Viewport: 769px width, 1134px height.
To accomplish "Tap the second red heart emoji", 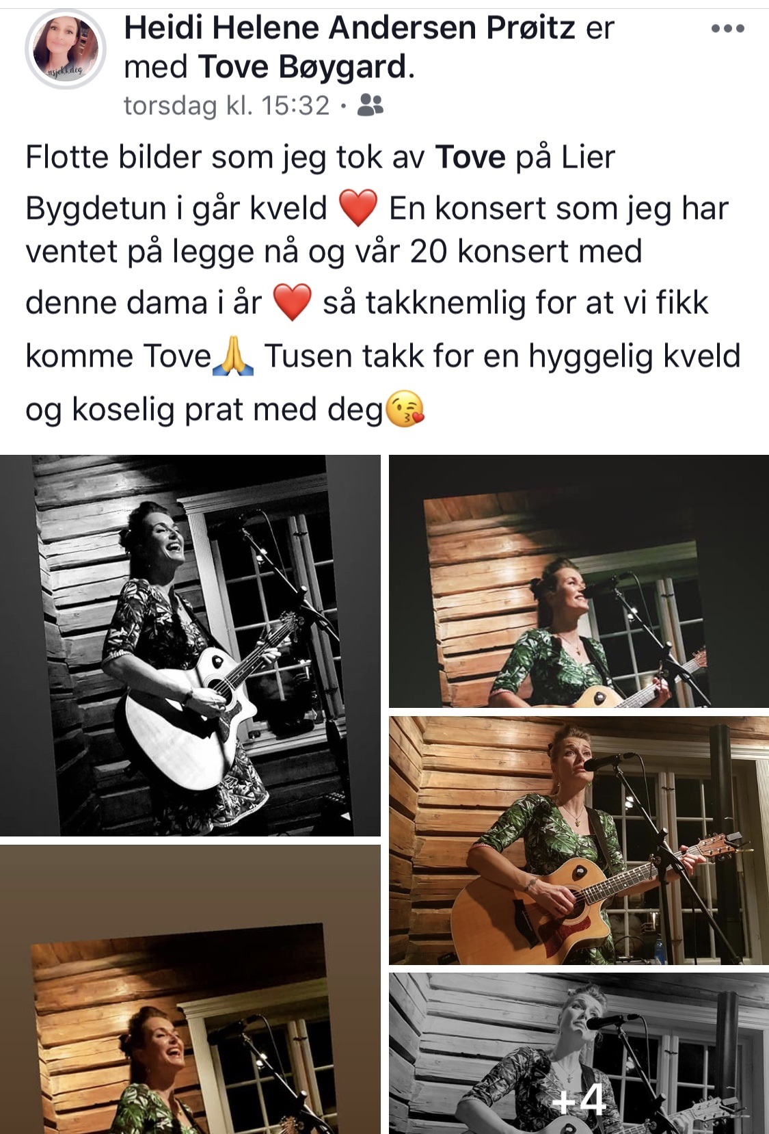I will click(292, 303).
